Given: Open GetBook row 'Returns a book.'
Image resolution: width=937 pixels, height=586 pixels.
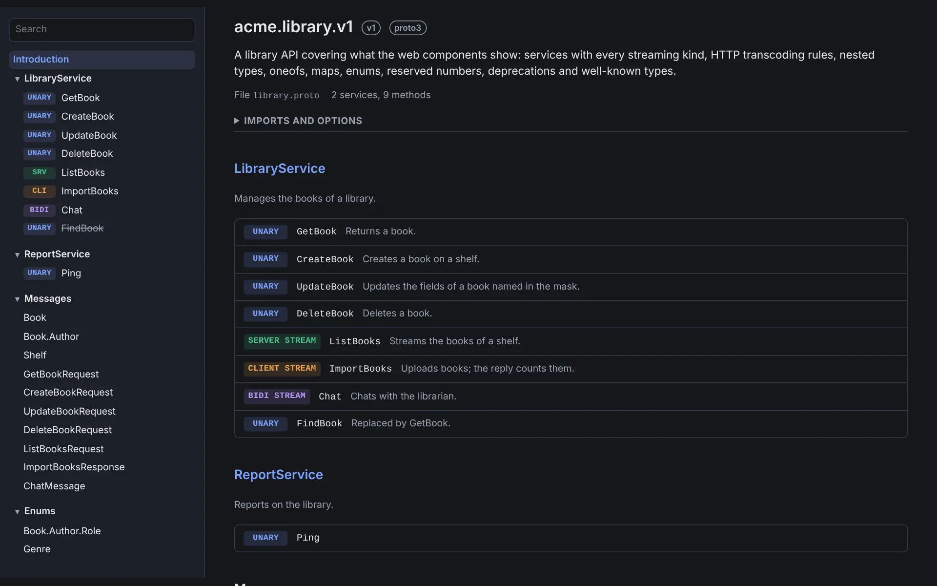Looking at the screenshot, I should [x=570, y=232].
